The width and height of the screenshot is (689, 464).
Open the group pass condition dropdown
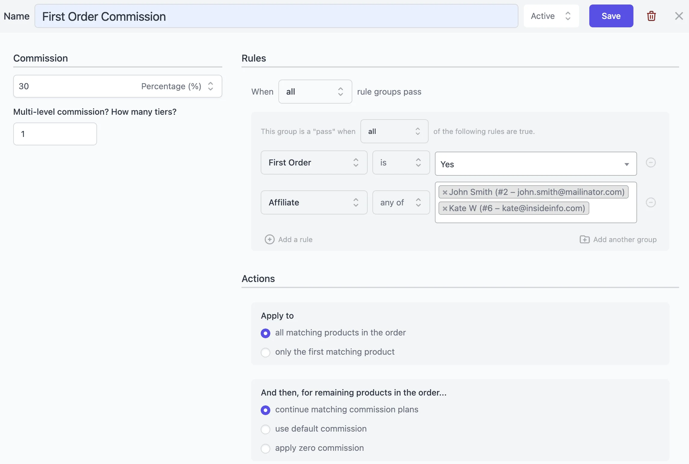point(394,131)
